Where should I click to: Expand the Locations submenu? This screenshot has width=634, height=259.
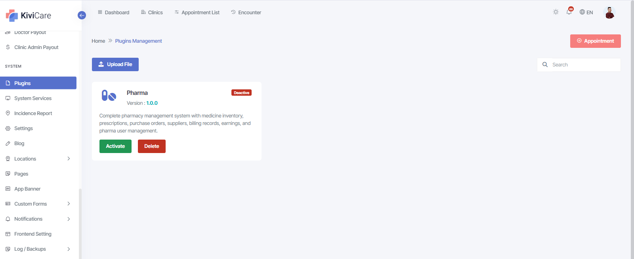click(68, 159)
